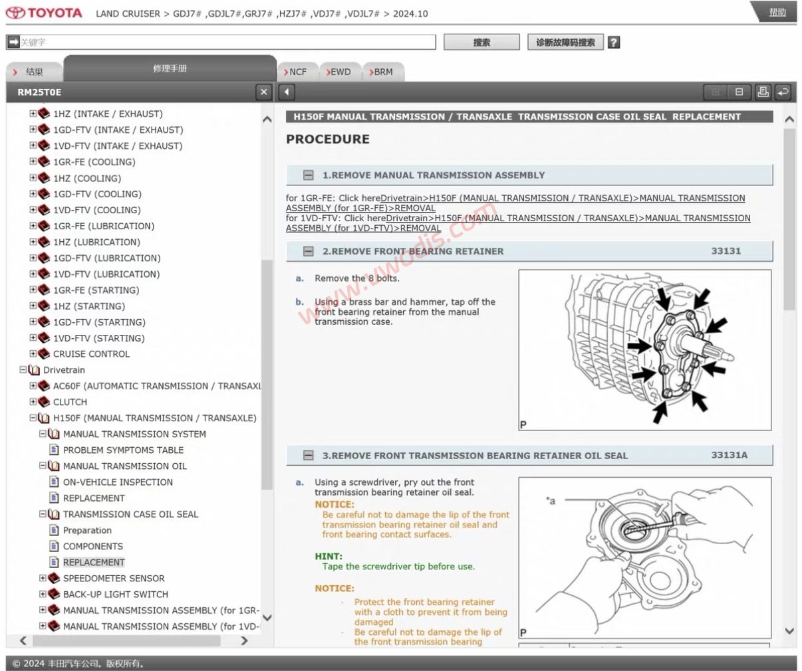Collapse step 2 REMOVE FRONT BEARING RETAINER
This screenshot has width=802, height=671.
tap(309, 251)
